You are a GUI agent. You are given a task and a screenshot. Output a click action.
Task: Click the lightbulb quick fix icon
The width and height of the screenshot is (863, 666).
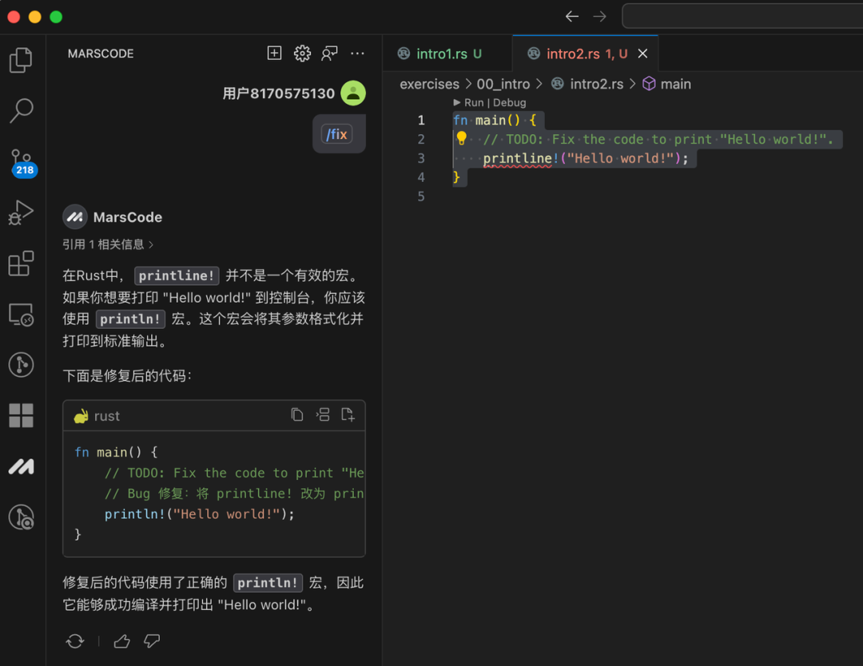pos(461,138)
